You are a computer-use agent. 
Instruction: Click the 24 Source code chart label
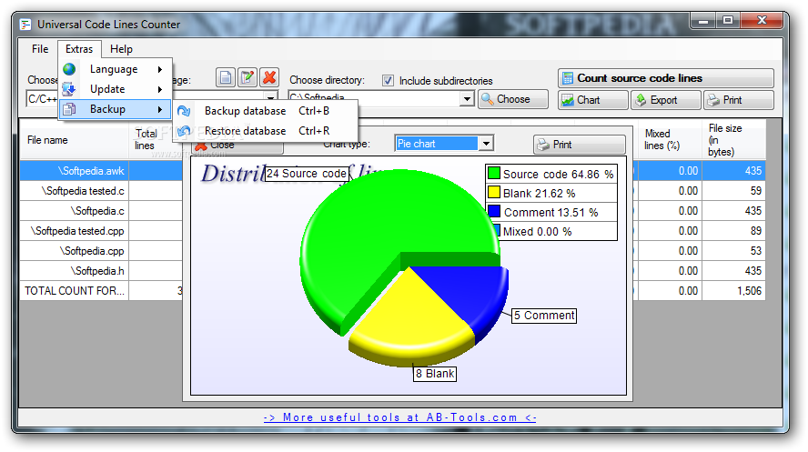pyautogui.click(x=307, y=174)
